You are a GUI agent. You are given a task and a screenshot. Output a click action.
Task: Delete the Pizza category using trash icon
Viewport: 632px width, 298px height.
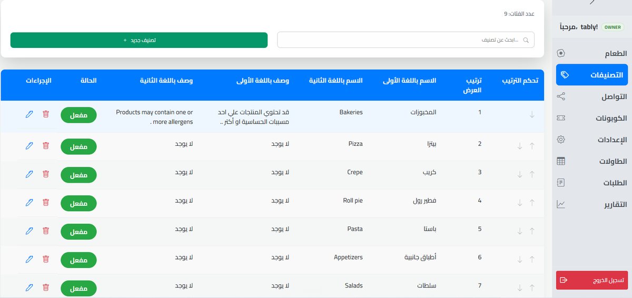pyautogui.click(x=46, y=146)
